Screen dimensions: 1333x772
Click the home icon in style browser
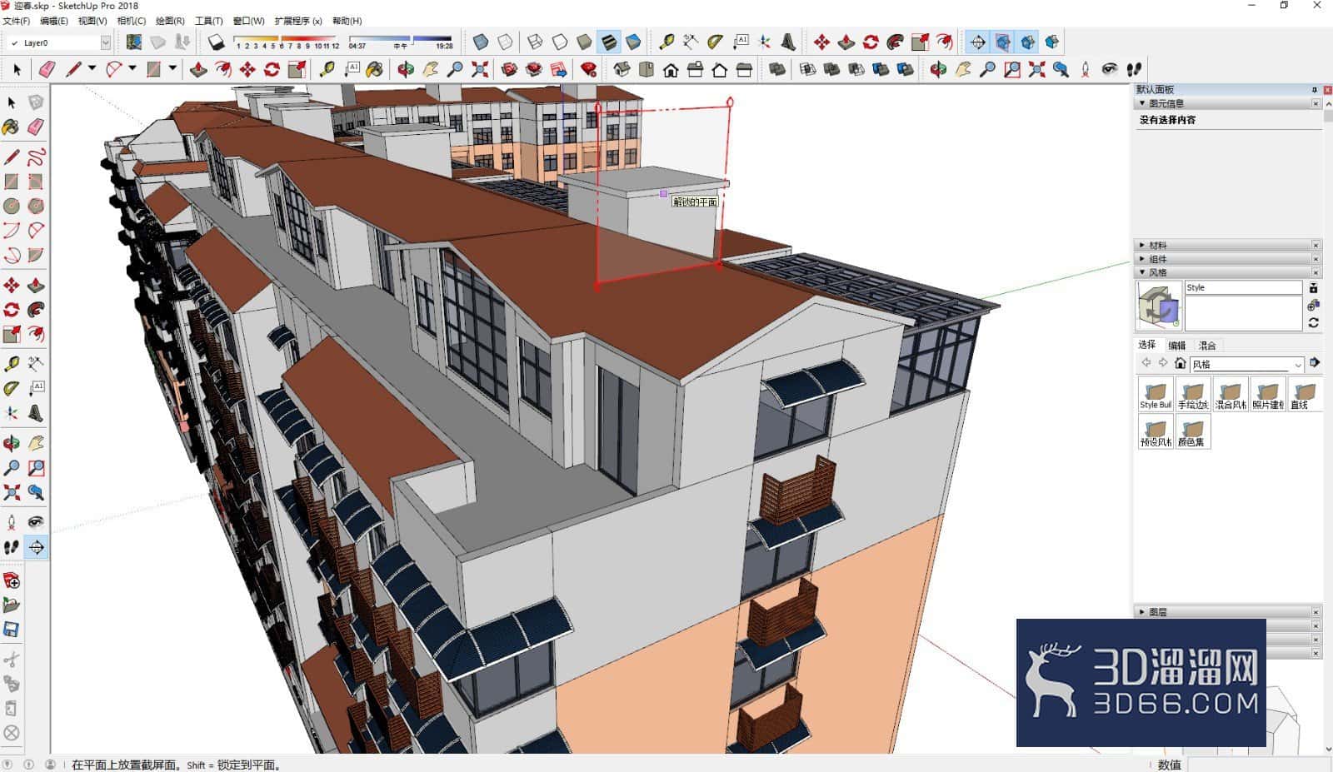pyautogui.click(x=1180, y=363)
